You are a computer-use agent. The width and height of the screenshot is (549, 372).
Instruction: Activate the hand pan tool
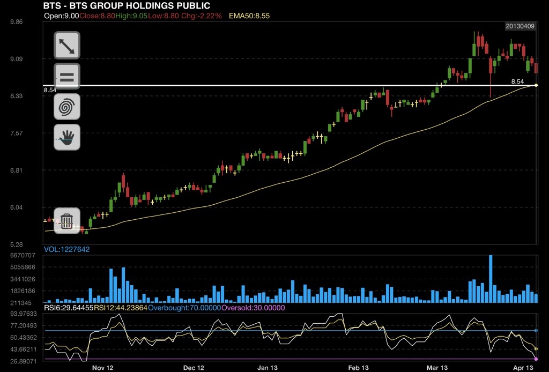[67, 137]
